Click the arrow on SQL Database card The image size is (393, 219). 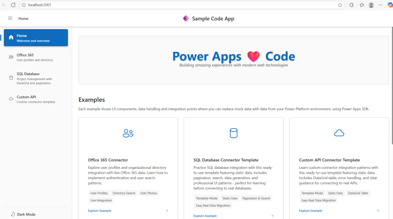pyautogui.click(x=272, y=216)
